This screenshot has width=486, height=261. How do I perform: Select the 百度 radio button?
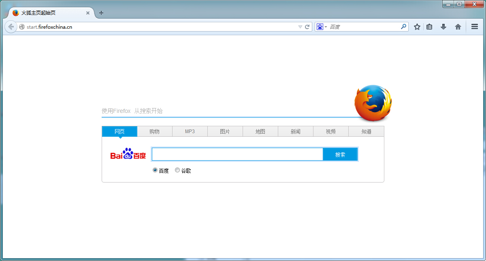pos(155,170)
